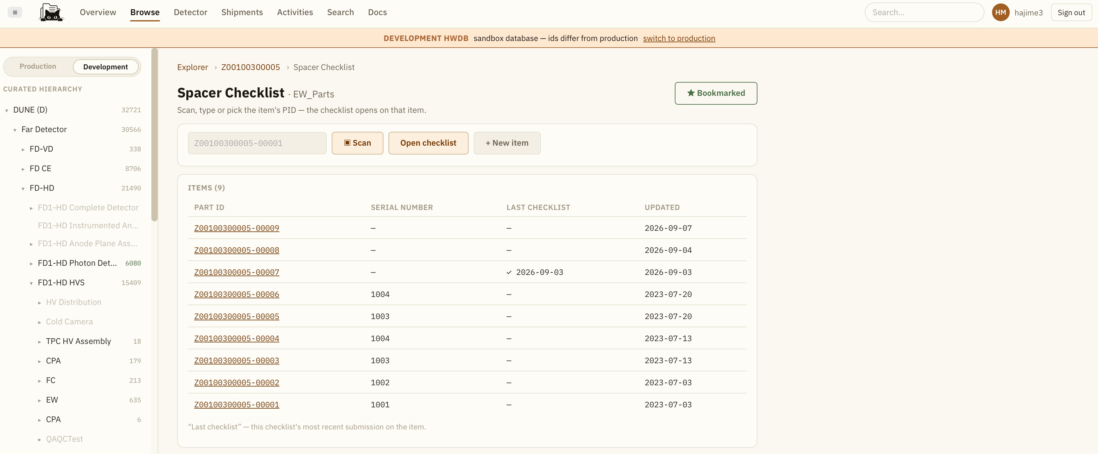Screen dimensions: 1098x454
Task: Select the EW tree item
Action: 52,400
